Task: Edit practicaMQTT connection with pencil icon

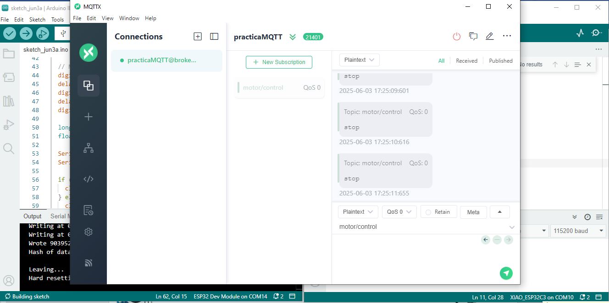Action: tap(490, 37)
